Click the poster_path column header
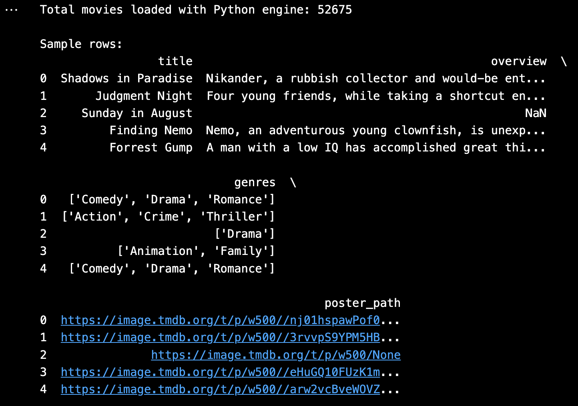The height and width of the screenshot is (406, 578). pos(362,303)
